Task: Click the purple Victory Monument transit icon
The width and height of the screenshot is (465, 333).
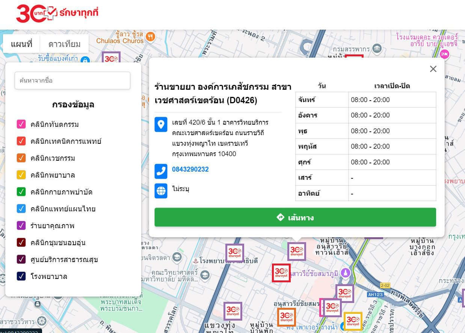Action: [345, 273]
